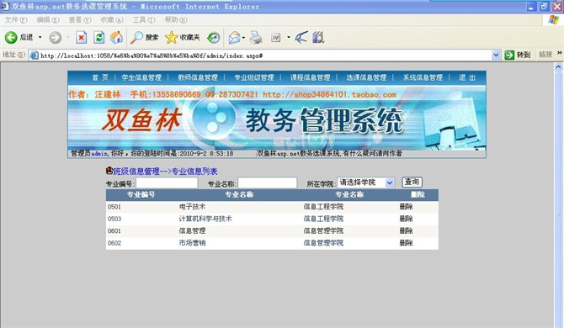Image resolution: width=564 pixels, height=328 pixels.
Task: Click 信息工程学院 in the 0501 row
Action: pos(323,207)
